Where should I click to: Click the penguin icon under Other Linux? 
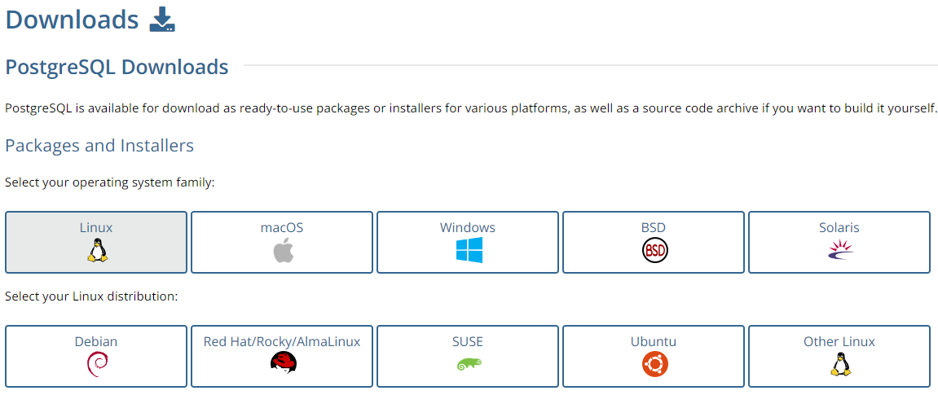coord(840,364)
